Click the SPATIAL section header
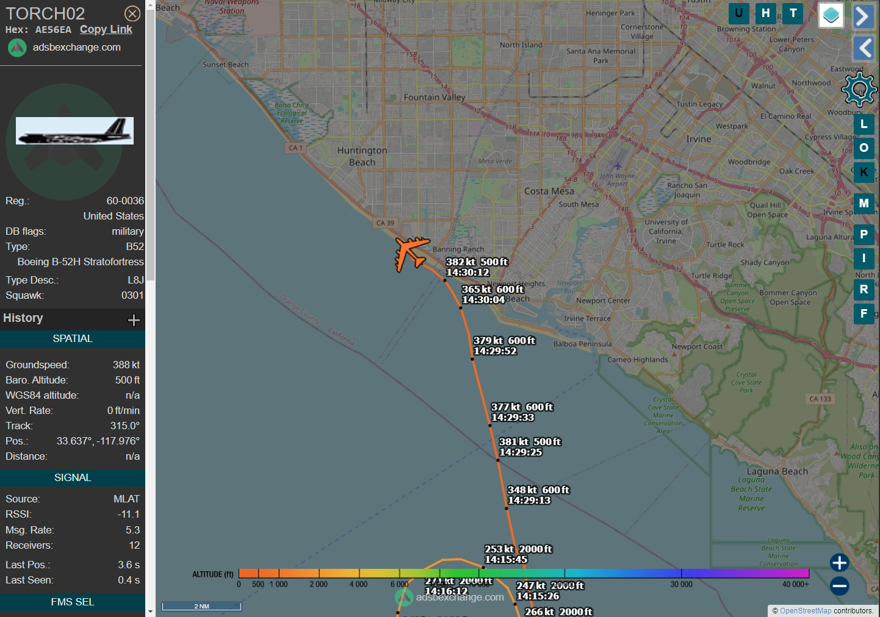The width and height of the screenshot is (880, 617). coord(73,339)
